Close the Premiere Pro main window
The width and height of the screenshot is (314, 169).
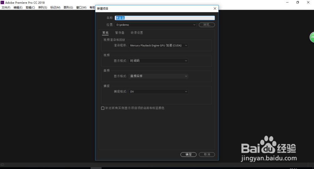pos(308,3)
